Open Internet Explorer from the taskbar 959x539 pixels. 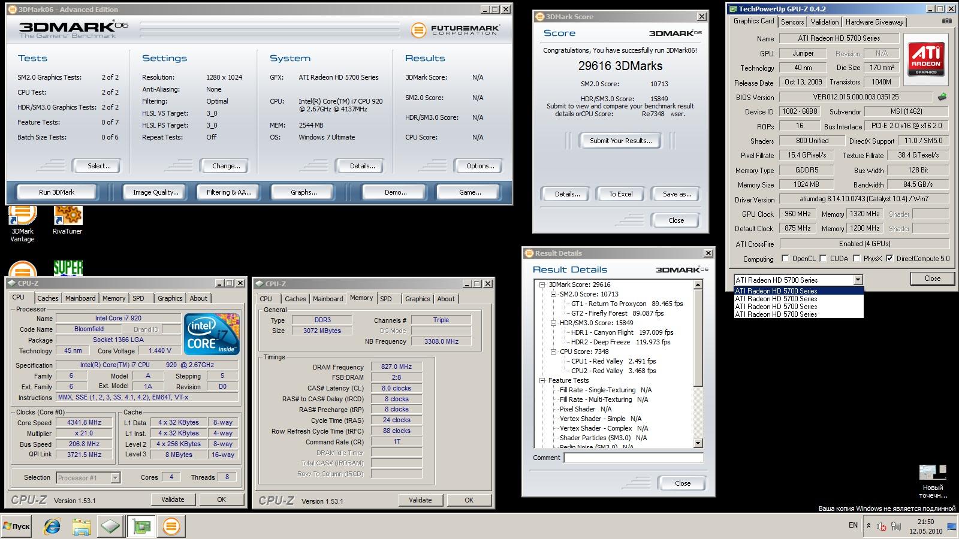[x=53, y=526]
